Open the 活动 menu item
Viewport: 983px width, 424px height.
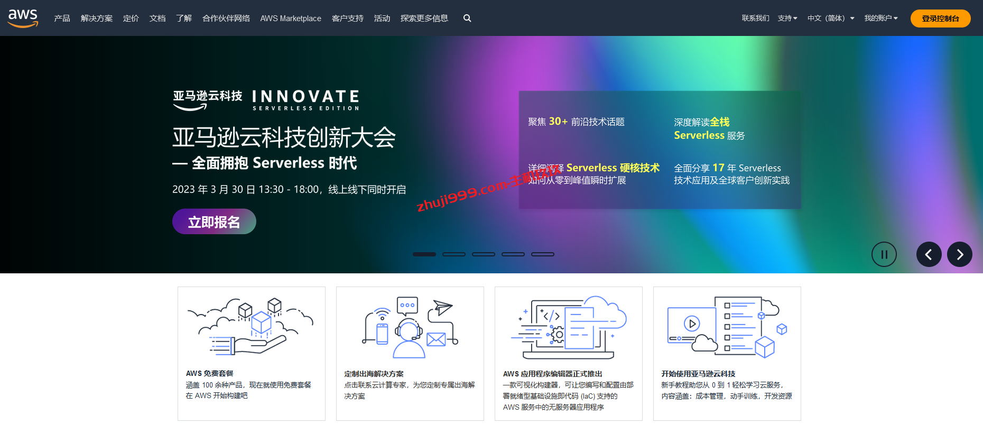coord(382,18)
